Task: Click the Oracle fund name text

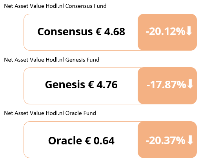Action: click(x=65, y=140)
